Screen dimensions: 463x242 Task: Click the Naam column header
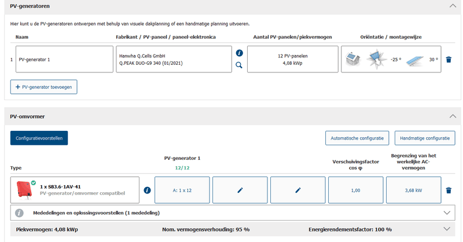pos(22,37)
